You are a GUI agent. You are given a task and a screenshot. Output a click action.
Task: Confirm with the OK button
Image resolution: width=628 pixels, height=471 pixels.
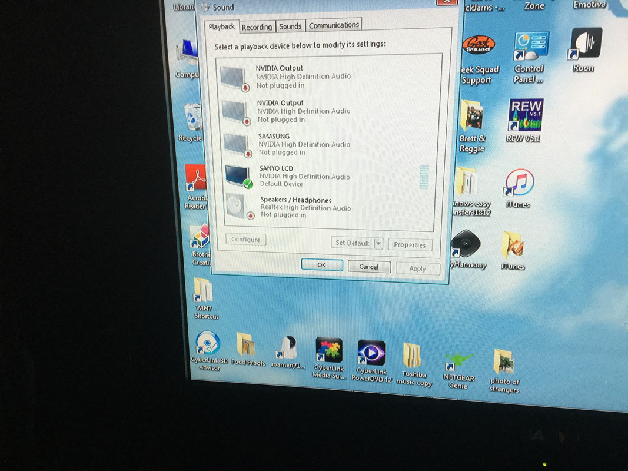tap(321, 265)
